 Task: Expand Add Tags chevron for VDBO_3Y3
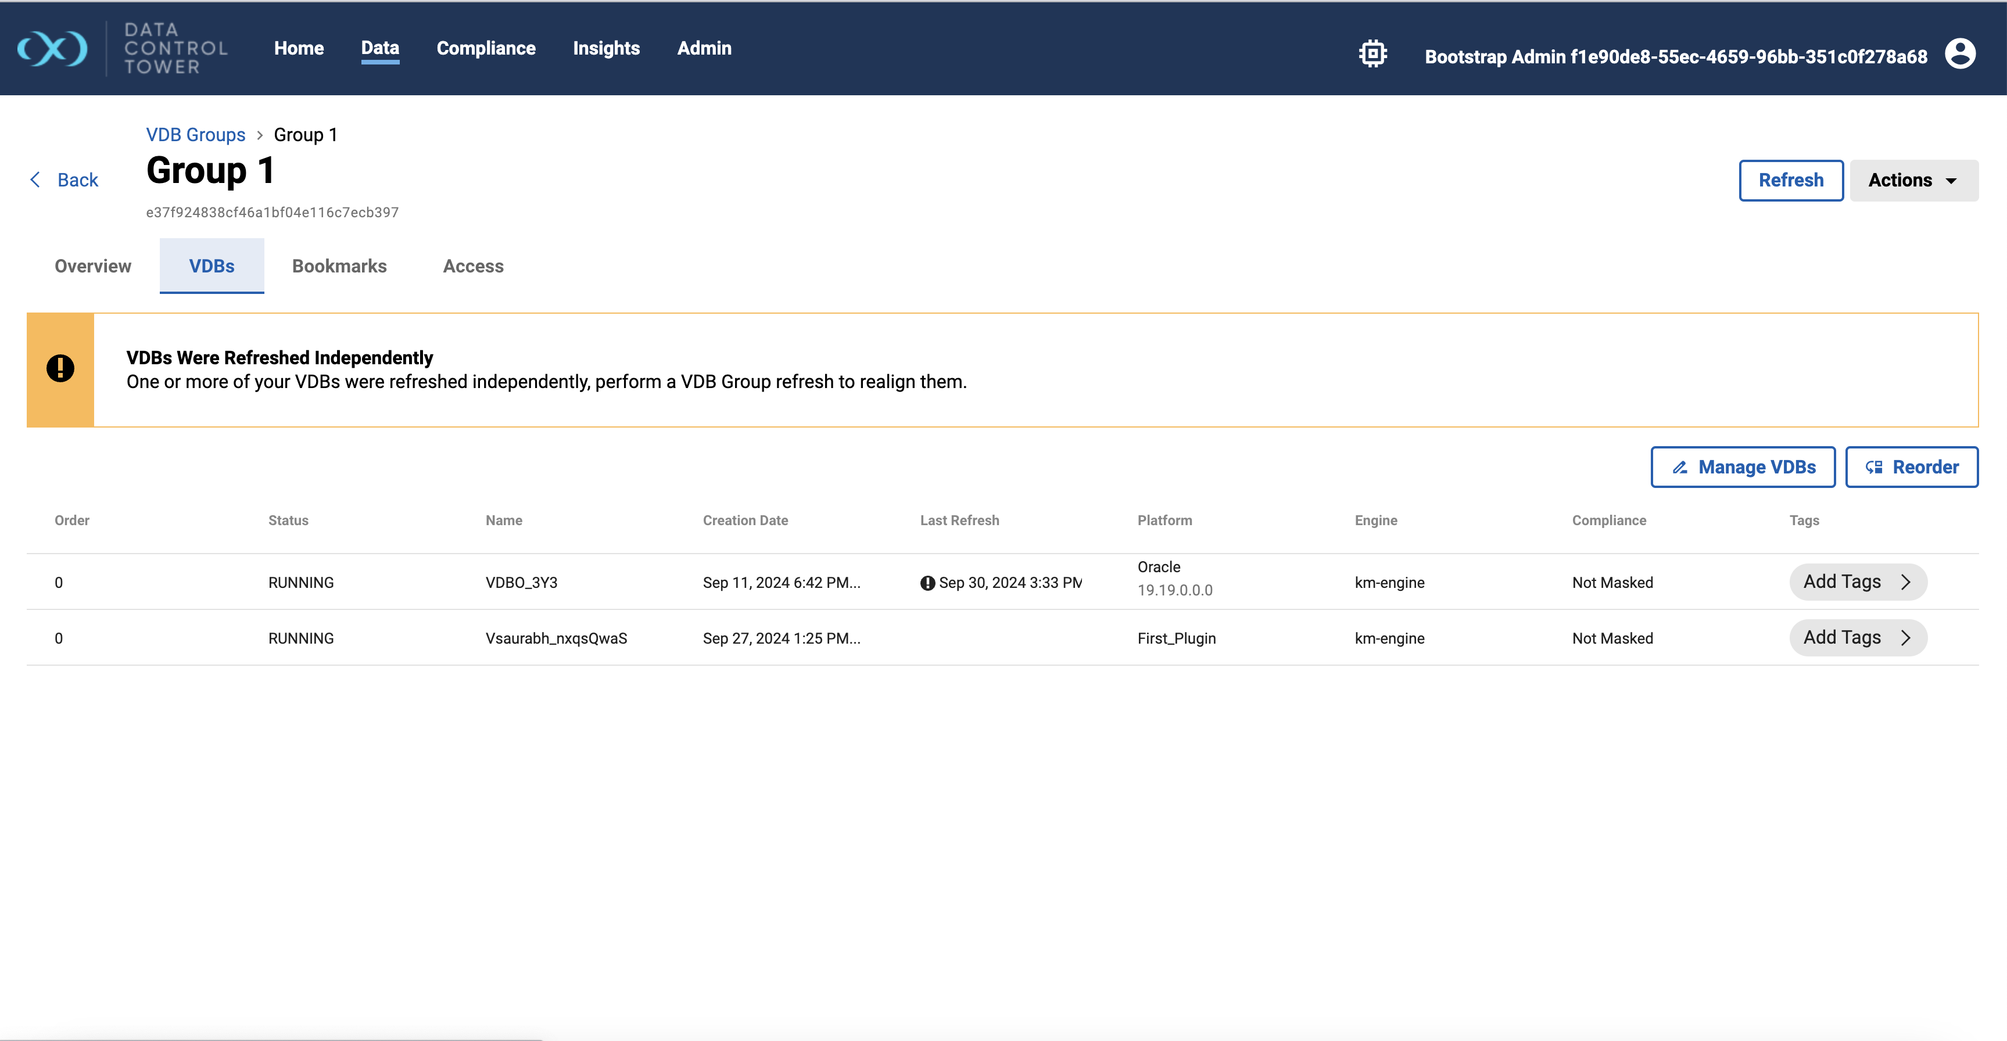click(1906, 582)
